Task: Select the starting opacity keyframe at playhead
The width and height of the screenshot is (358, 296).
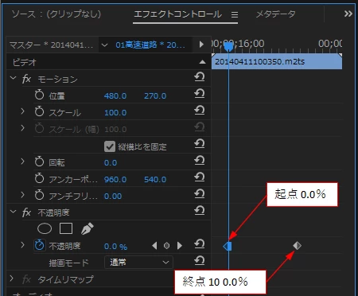Action: tap(228, 246)
